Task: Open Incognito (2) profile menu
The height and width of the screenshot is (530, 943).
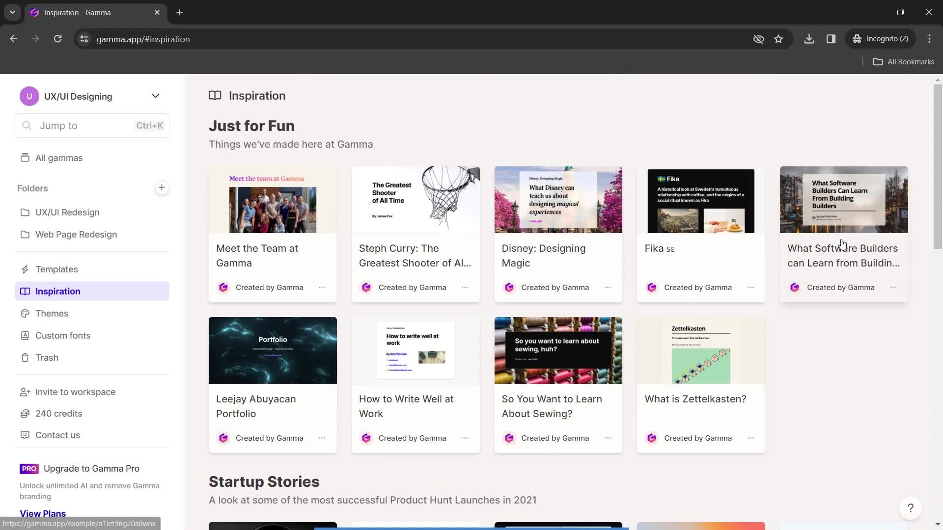Action: coord(881,39)
